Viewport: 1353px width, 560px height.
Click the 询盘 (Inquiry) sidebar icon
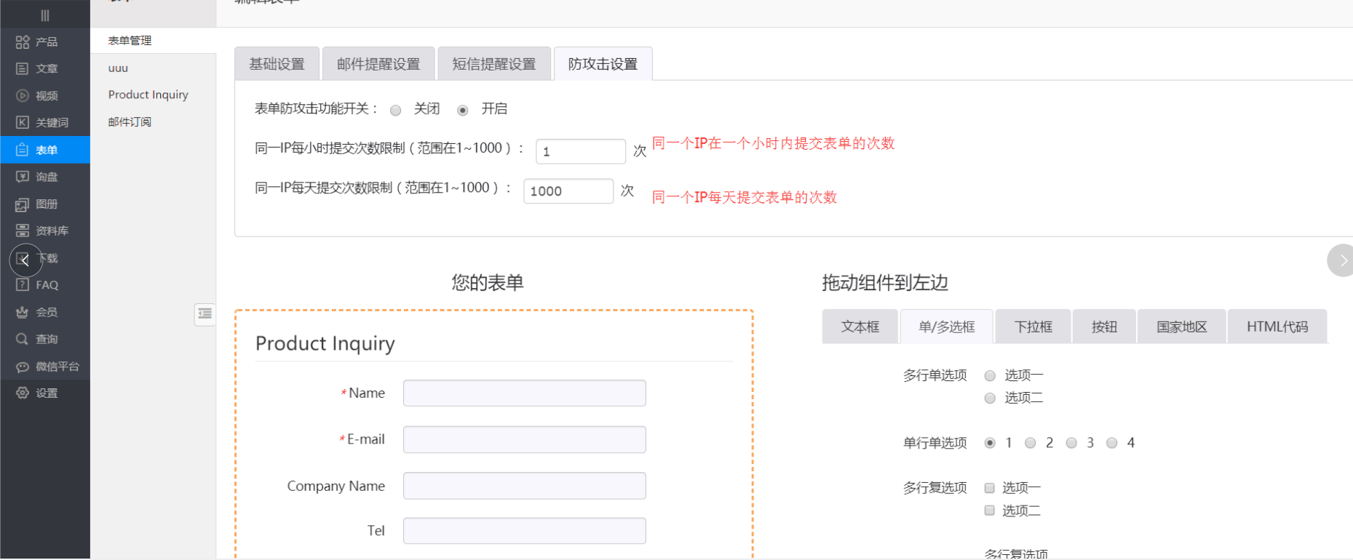(23, 177)
